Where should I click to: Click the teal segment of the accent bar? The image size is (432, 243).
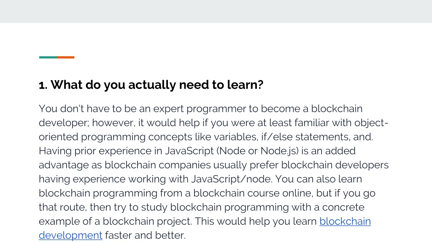click(48, 57)
